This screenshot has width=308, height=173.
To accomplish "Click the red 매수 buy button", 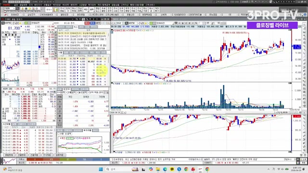I will (x=87, y=23).
